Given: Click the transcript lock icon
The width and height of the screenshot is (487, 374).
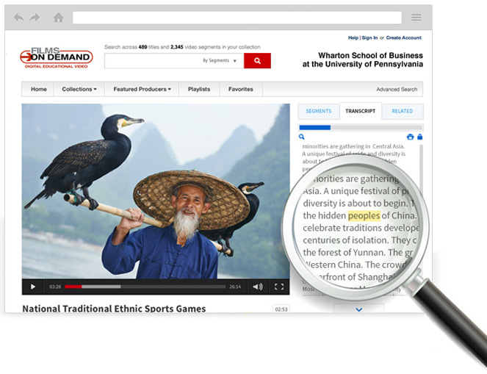Looking at the screenshot, I should pos(419,137).
